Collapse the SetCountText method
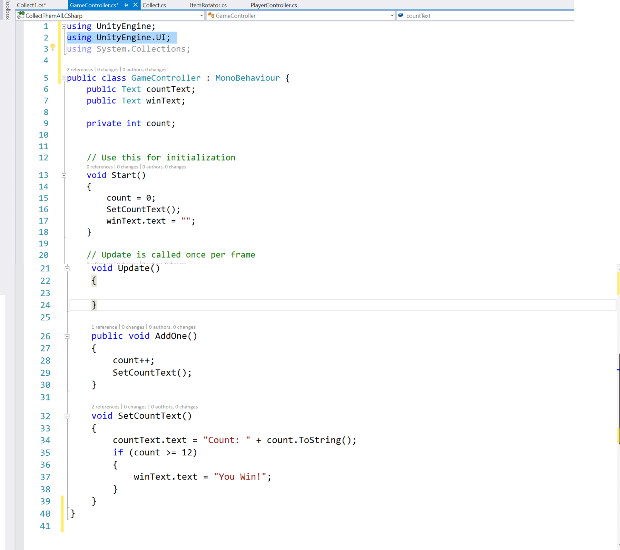 pos(67,416)
